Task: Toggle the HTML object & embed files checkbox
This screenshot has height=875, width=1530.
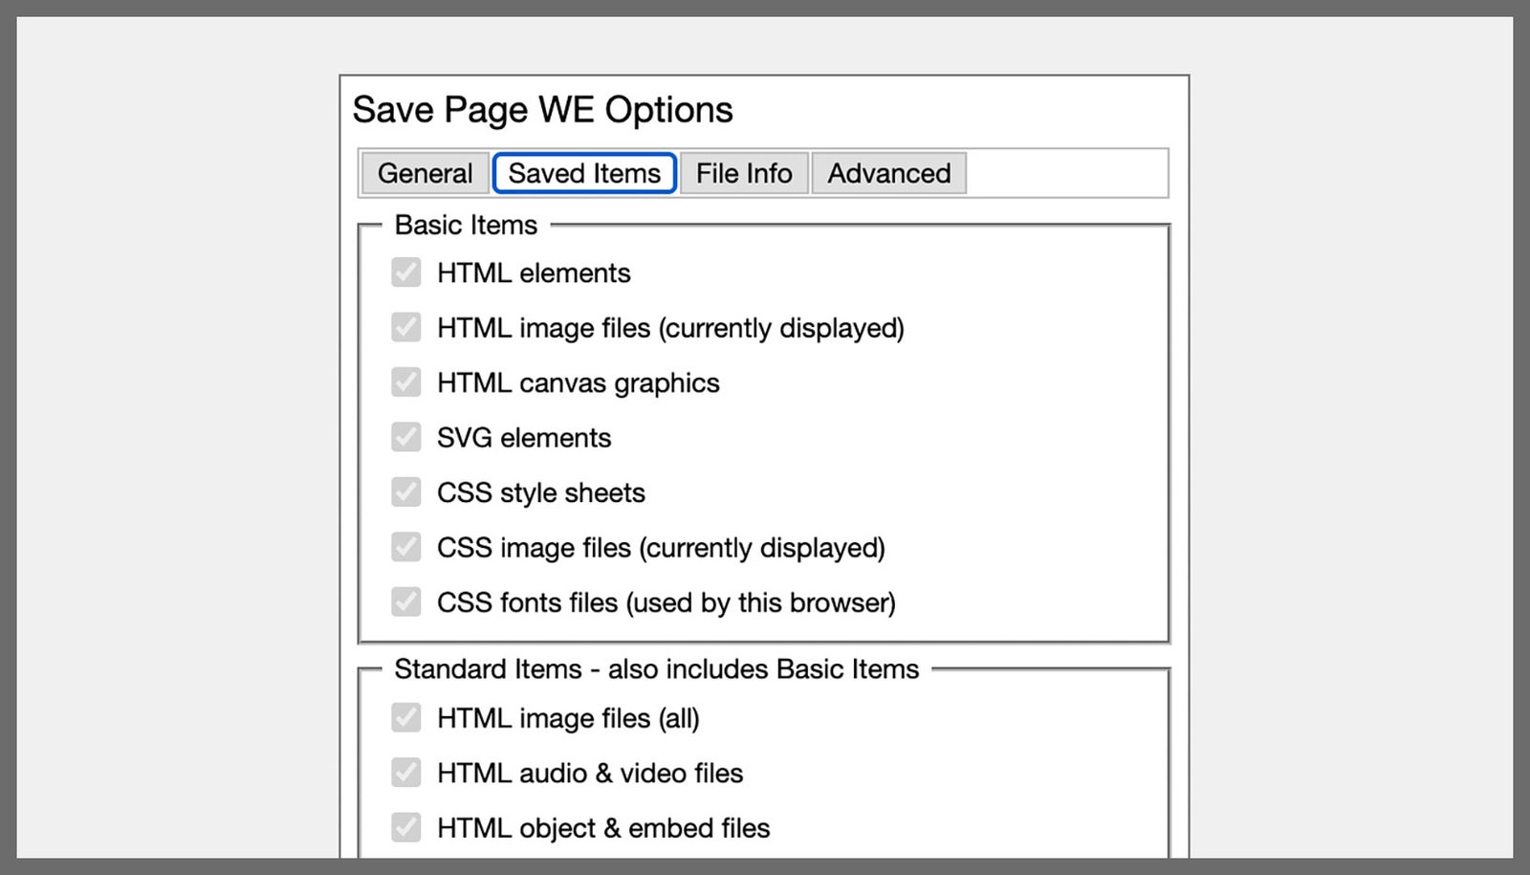Action: click(x=406, y=827)
